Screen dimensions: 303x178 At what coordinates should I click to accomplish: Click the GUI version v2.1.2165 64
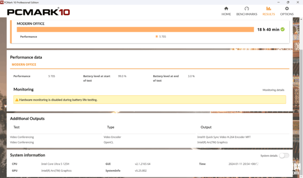click(x=143, y=164)
